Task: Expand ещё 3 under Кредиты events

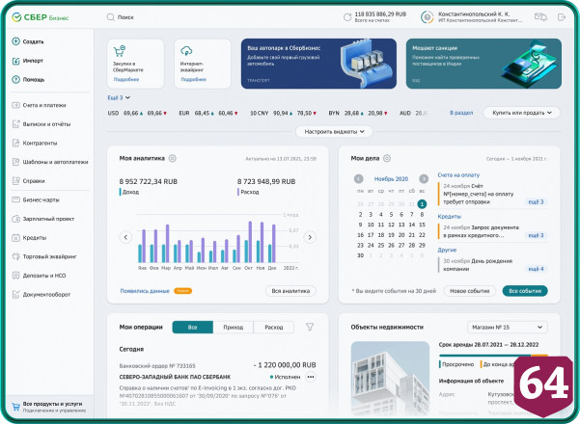Action: [536, 235]
